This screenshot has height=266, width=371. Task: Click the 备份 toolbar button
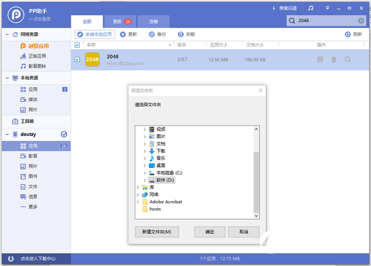tap(157, 34)
